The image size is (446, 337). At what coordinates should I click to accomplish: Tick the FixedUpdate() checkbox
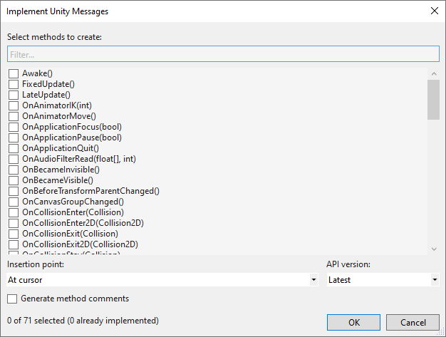(14, 85)
